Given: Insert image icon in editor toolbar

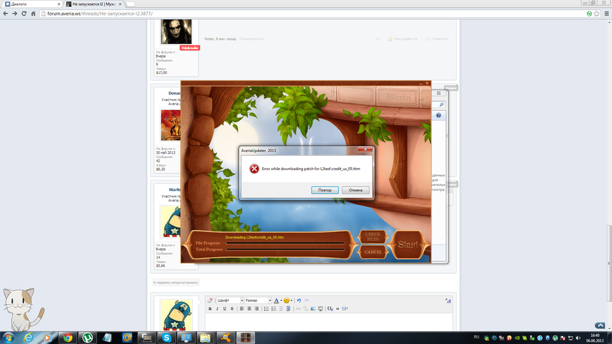Looking at the screenshot, I should 313,309.
